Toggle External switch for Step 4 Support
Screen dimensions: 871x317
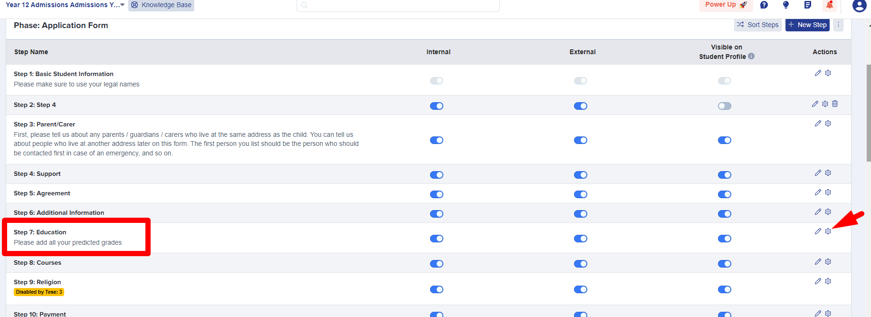pyautogui.click(x=581, y=175)
